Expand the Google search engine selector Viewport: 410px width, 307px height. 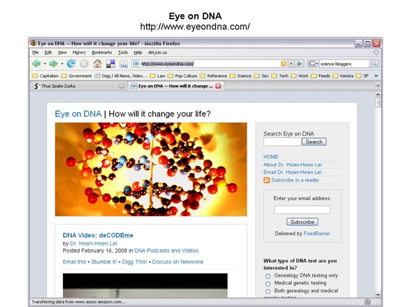313,64
